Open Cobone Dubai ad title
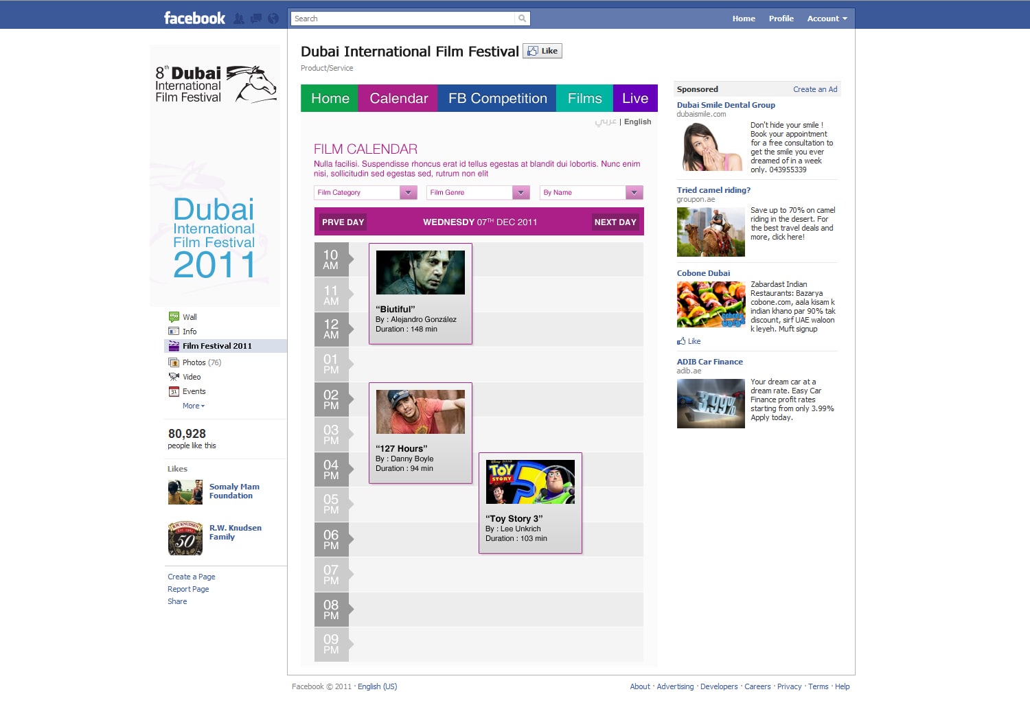Viewport: 1030px width, 718px height. coord(703,273)
